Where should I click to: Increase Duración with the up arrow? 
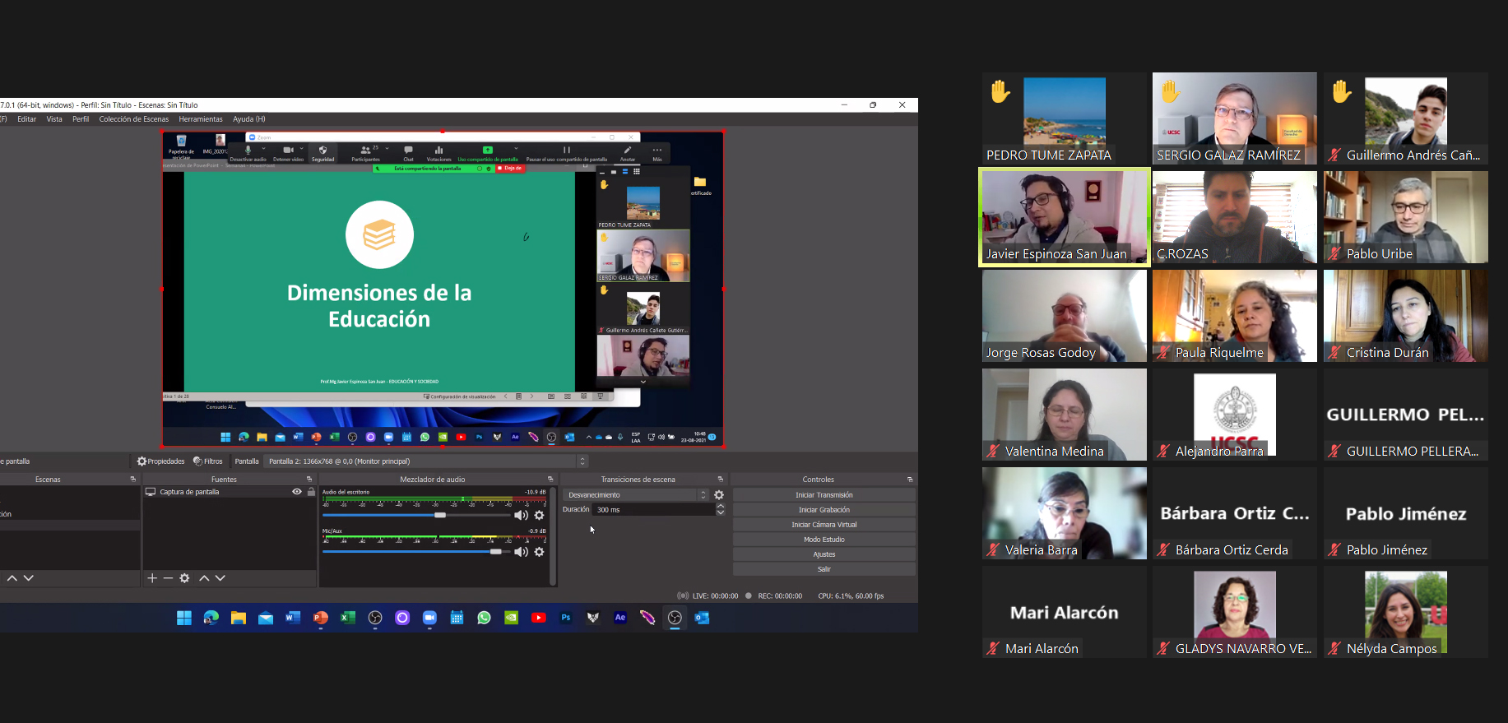[x=721, y=507]
